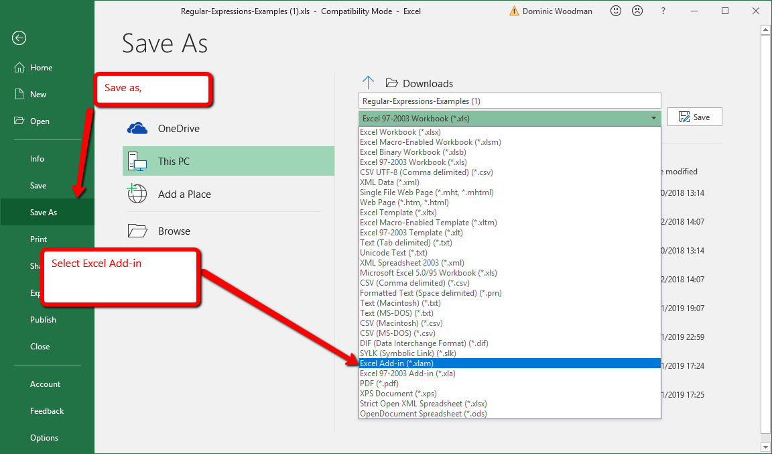Collapse the file type dropdown arrow

pyautogui.click(x=653, y=119)
